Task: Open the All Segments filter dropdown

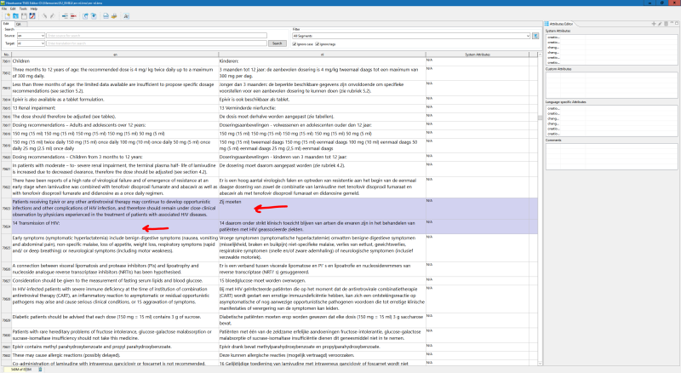Action: (x=411, y=36)
